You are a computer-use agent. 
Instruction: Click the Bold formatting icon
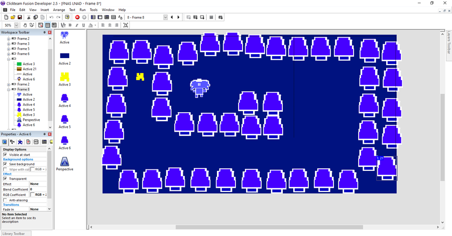pyautogui.click(x=70, y=25)
